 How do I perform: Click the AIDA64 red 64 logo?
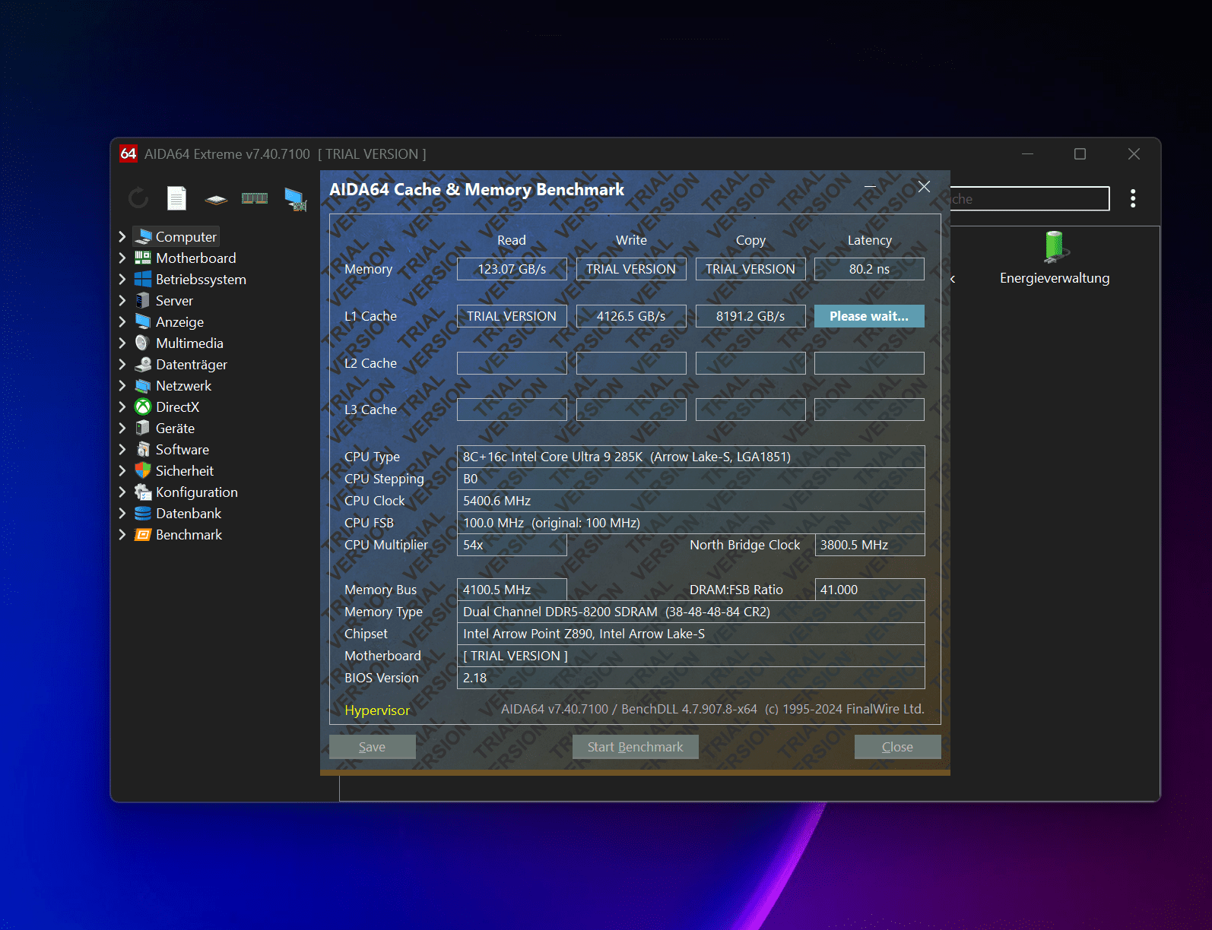pos(128,153)
